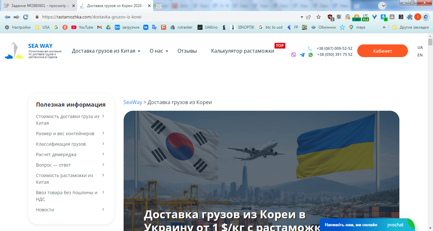433x231 pixels.
Task: Expand Вопрос — ответ arrow
Action: click(x=103, y=165)
